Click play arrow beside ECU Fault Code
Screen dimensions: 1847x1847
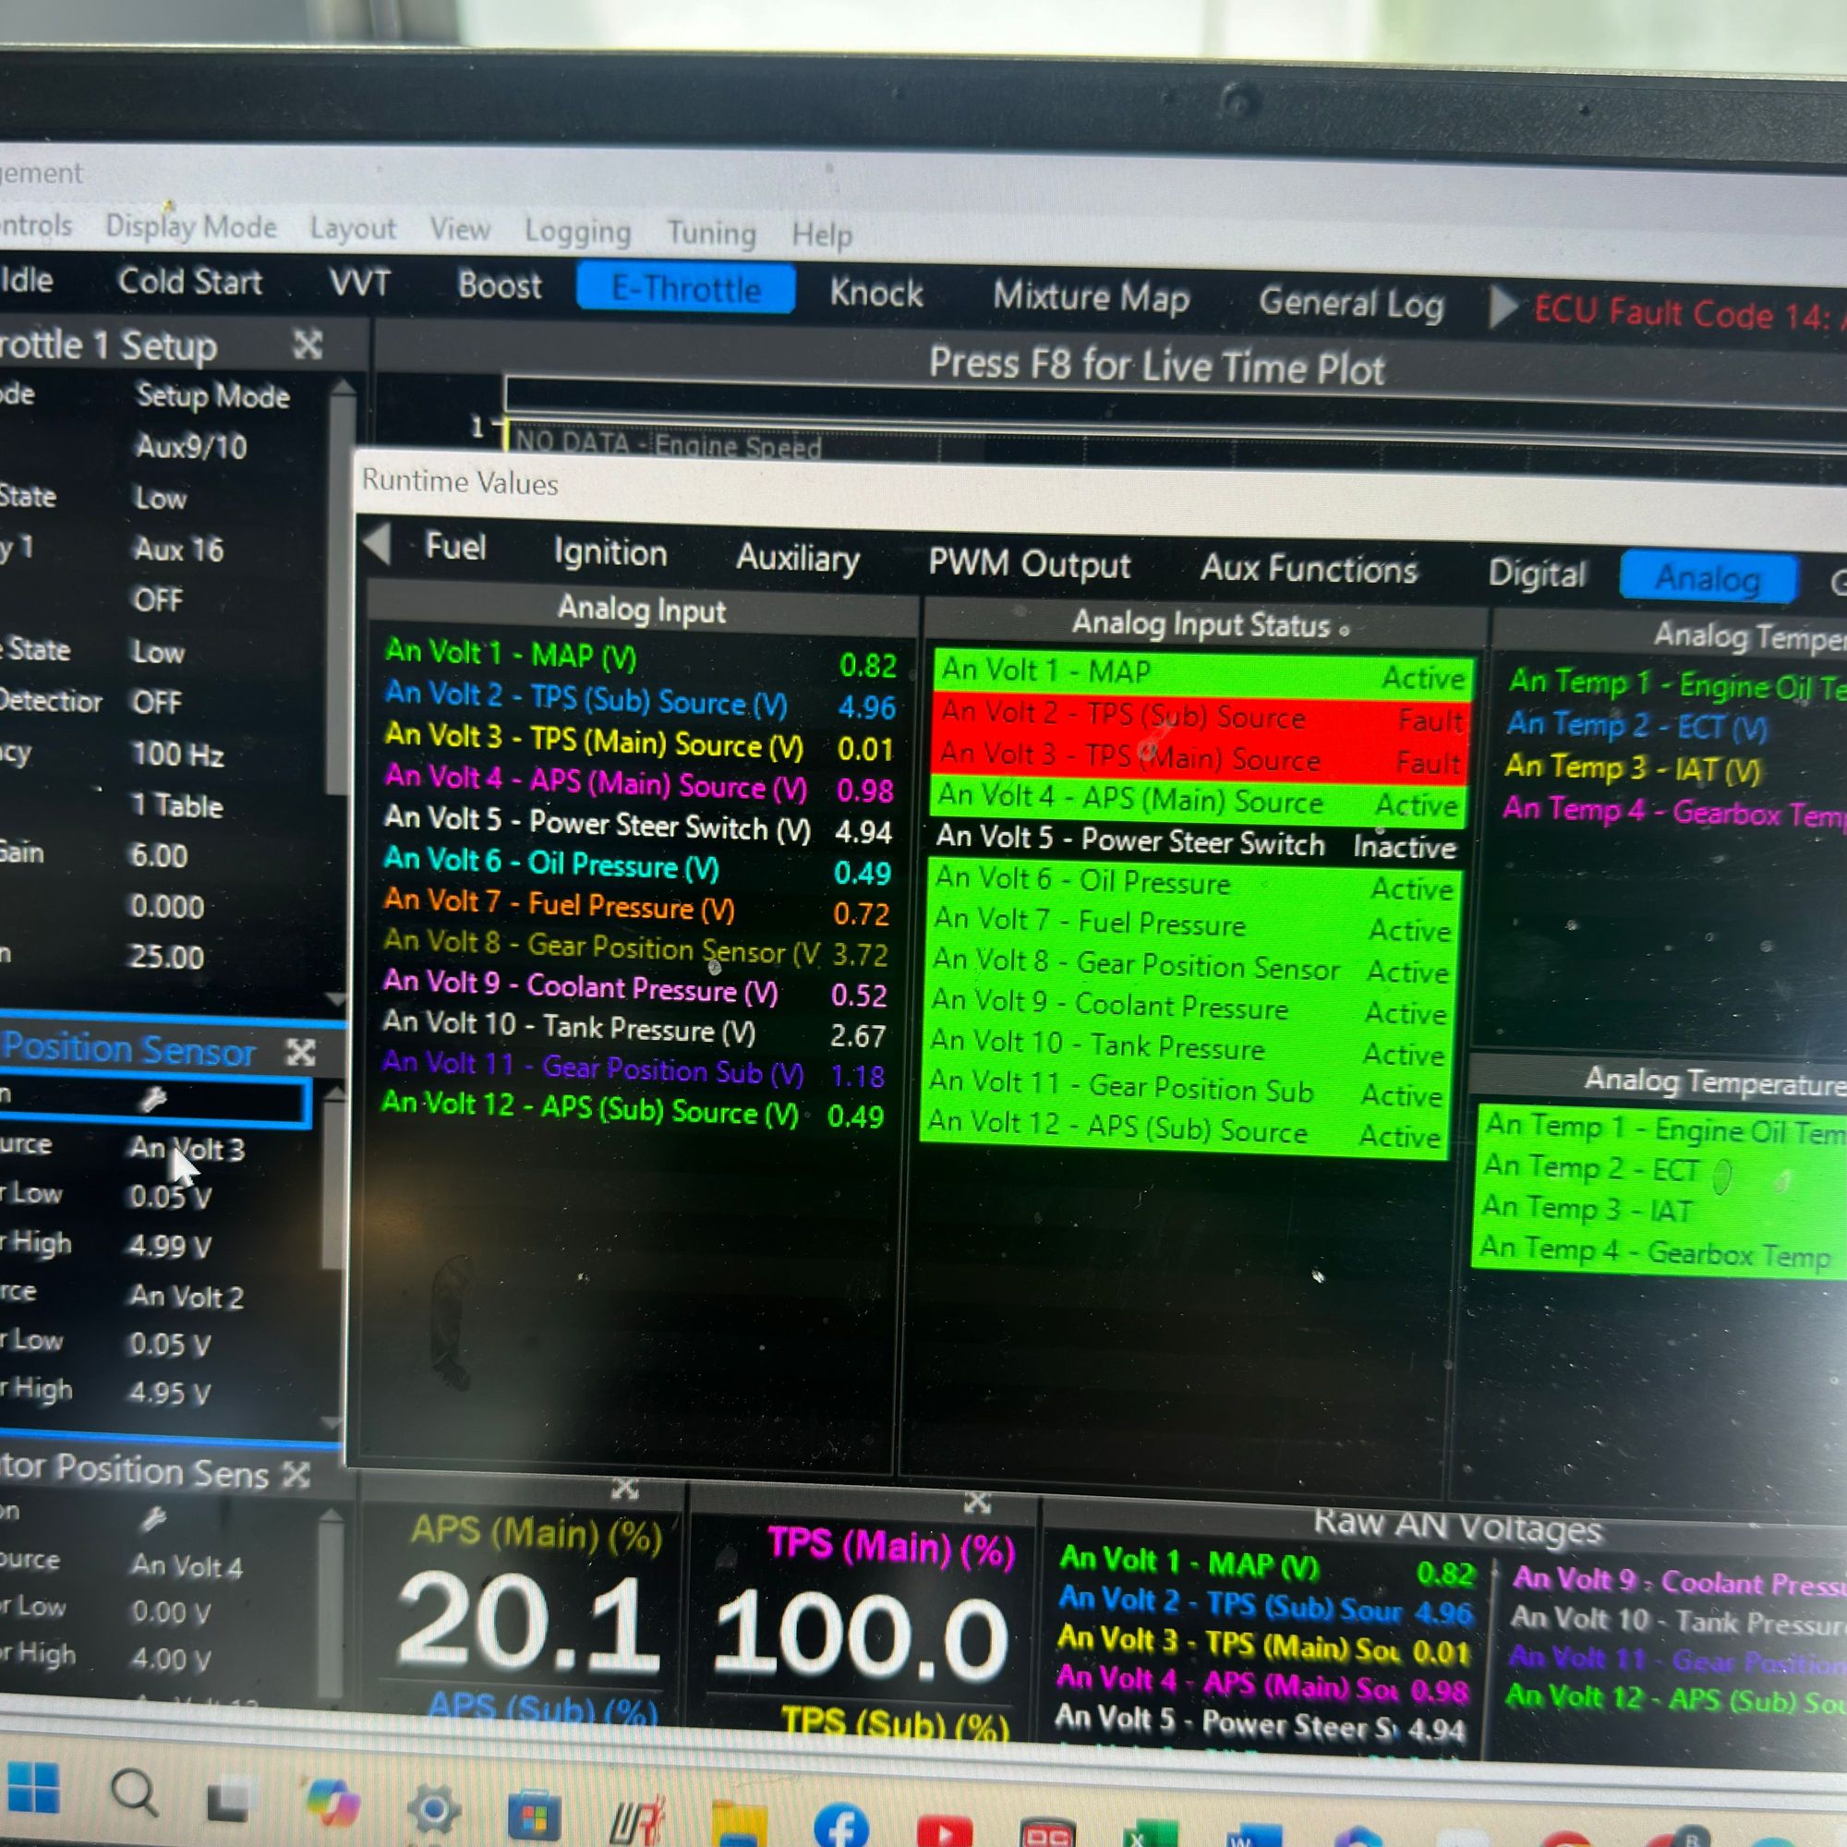(1503, 307)
